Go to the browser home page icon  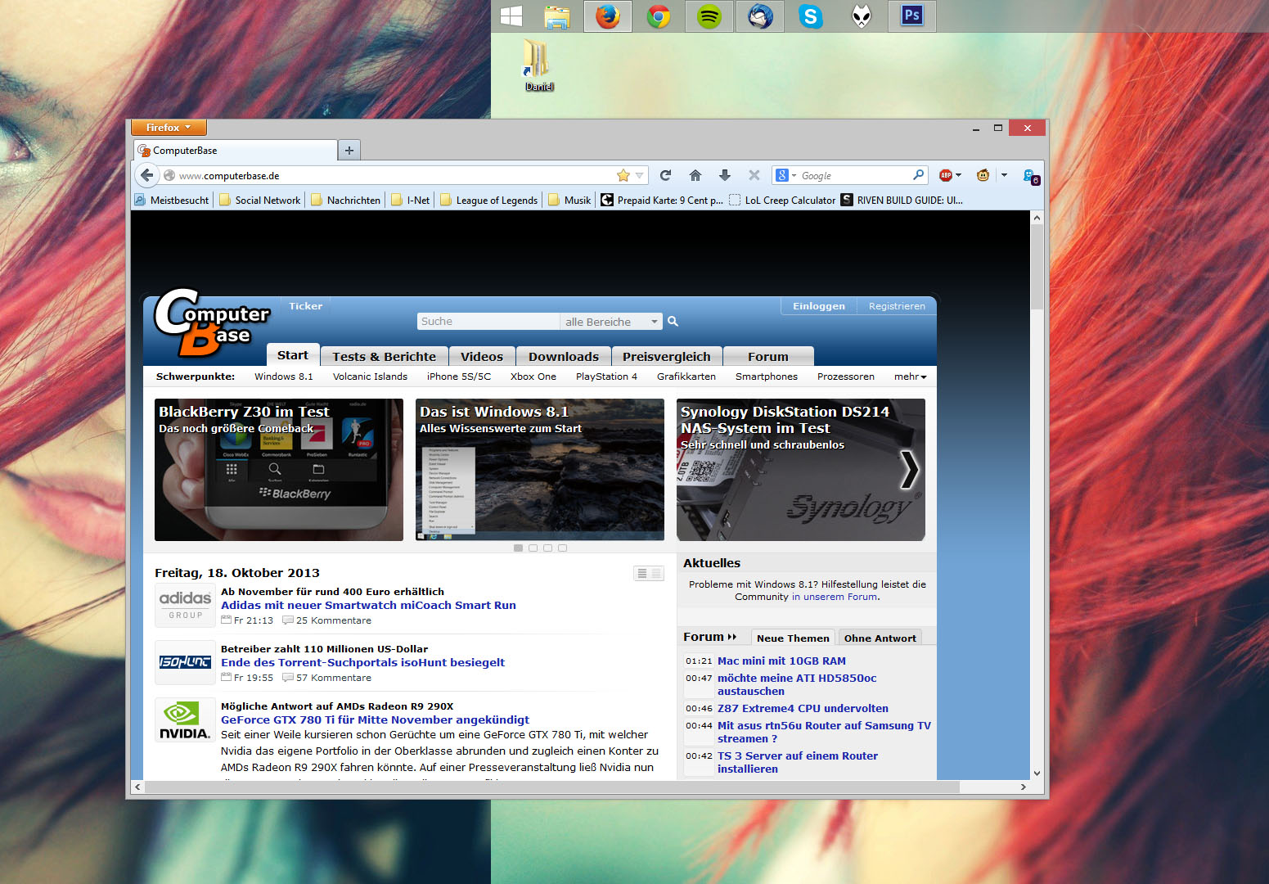point(695,175)
